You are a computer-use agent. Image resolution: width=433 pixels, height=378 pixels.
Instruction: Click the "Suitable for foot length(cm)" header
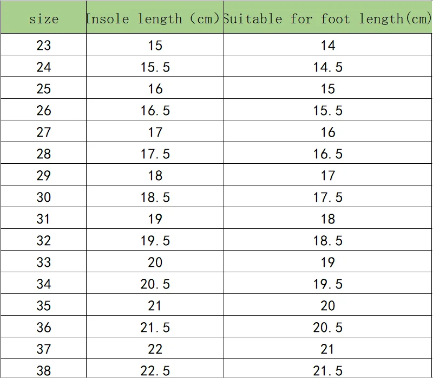pyautogui.click(x=327, y=19)
